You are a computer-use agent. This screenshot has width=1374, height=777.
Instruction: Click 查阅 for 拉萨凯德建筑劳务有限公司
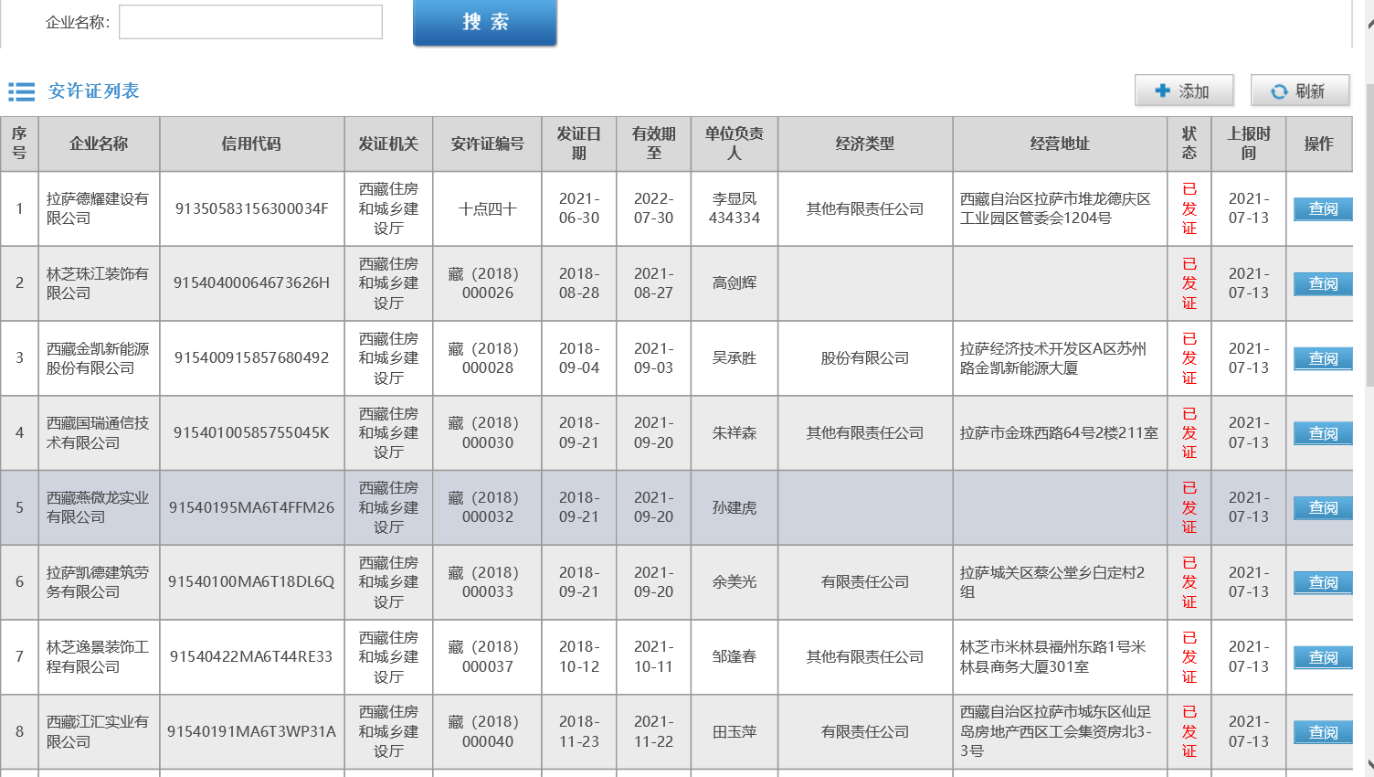[x=1322, y=583]
